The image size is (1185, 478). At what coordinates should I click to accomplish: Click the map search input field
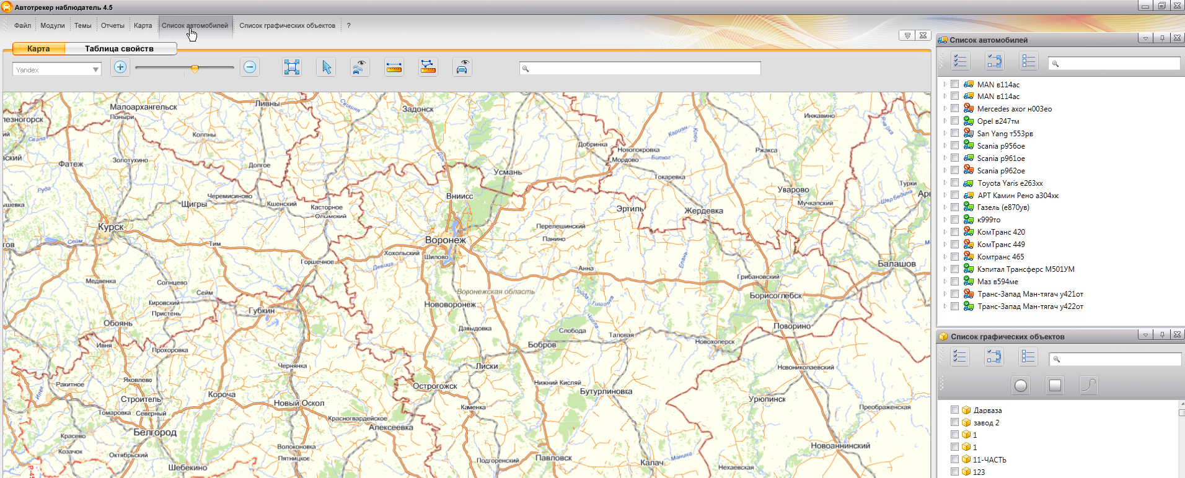(x=640, y=68)
